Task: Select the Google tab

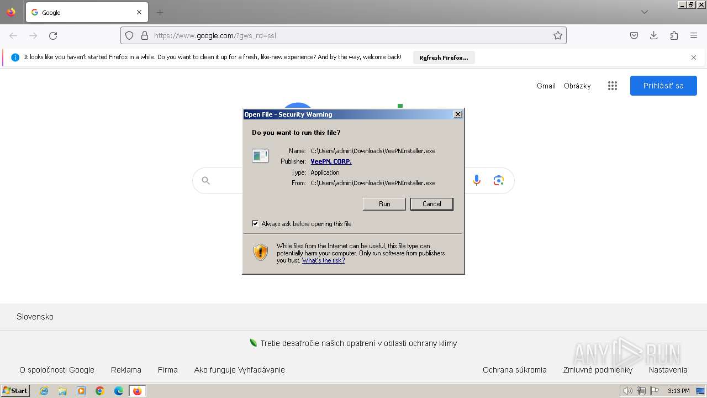Action: pos(87,12)
